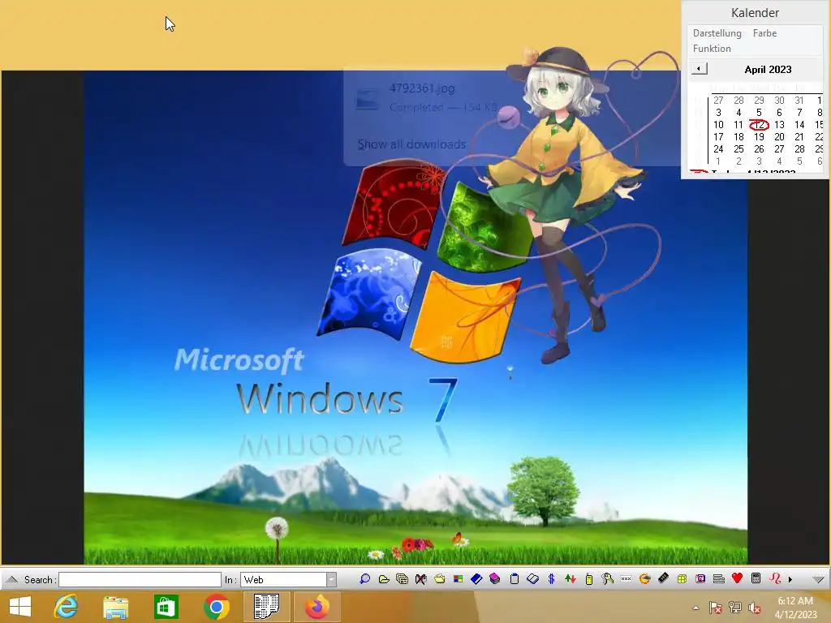
Task: Click the purple stacked books toolbar icon
Action: tap(495, 579)
